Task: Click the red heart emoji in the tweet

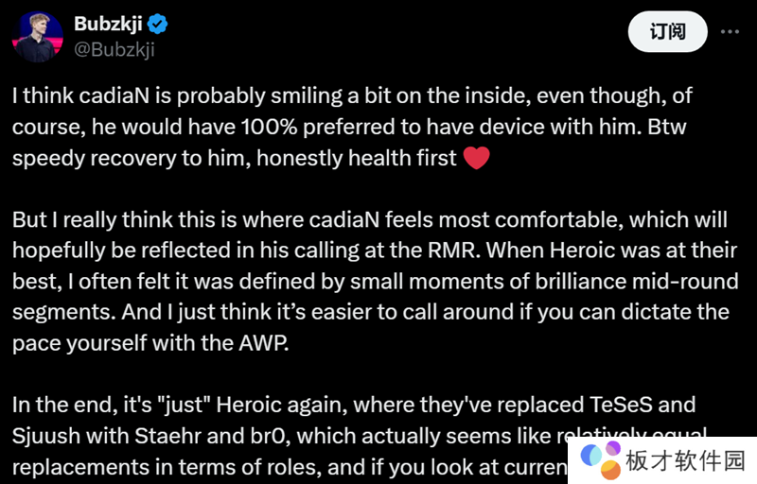Action: click(x=476, y=158)
